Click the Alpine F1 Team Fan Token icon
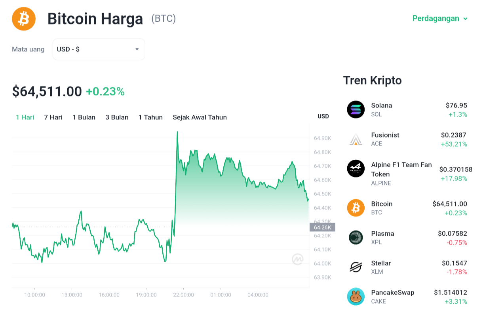This screenshot has width=483, height=314. coord(356,168)
